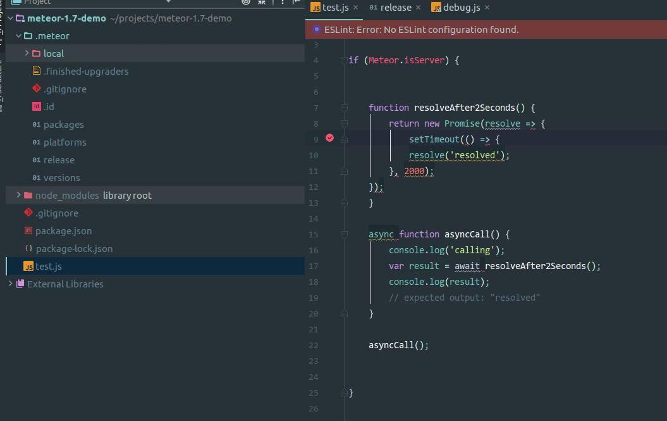Click on the 'async' keyword on line 15
The image size is (667, 421).
coord(381,234)
